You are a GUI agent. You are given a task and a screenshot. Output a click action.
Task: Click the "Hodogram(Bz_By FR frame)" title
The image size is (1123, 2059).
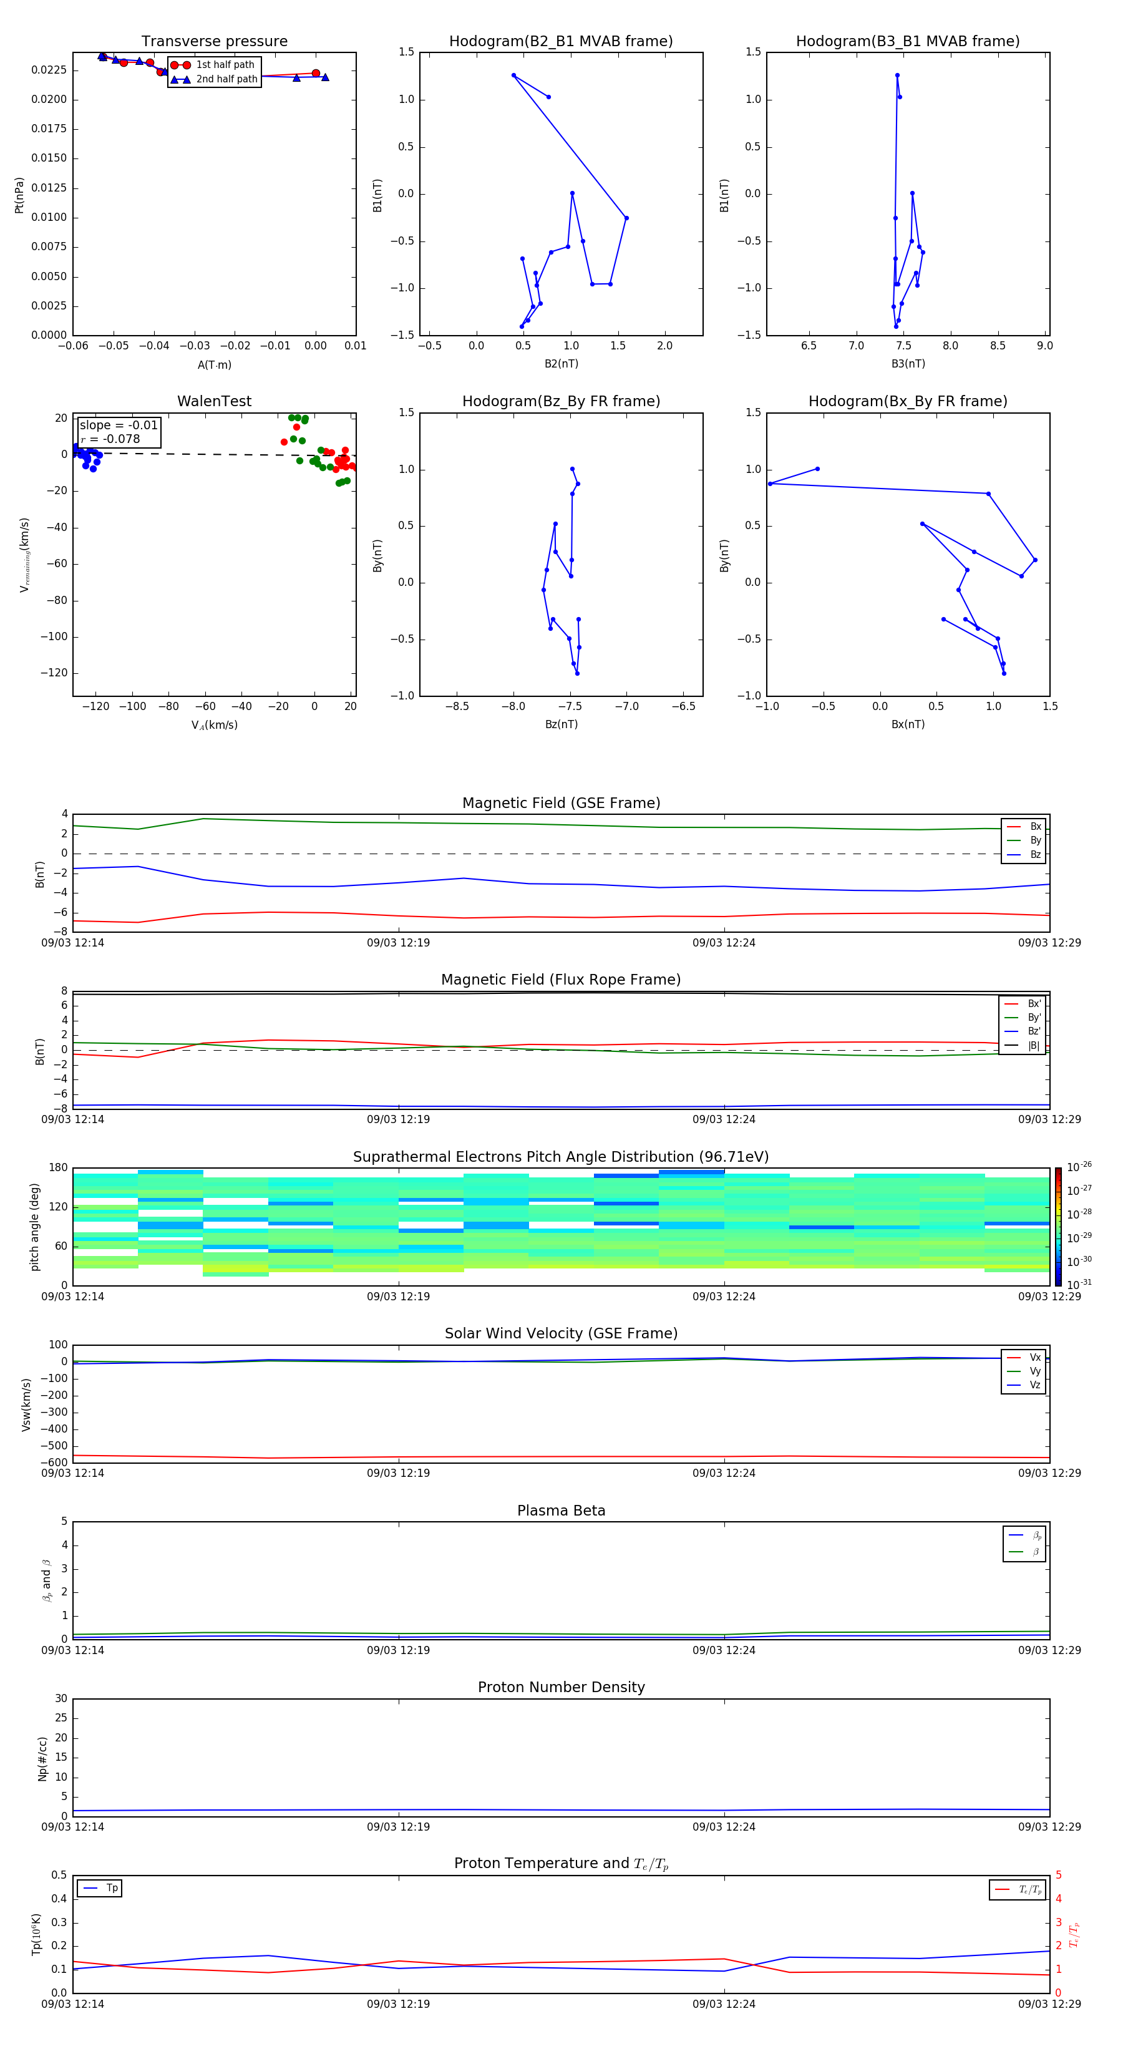coord(561,401)
